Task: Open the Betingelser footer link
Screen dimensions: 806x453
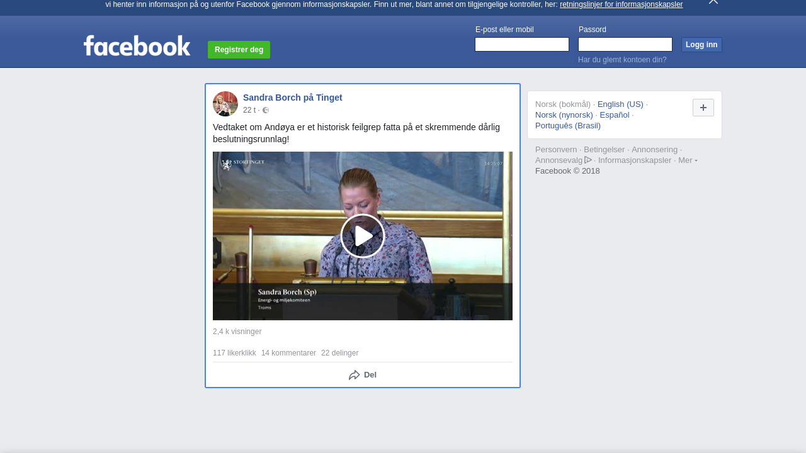Action: [x=604, y=150]
